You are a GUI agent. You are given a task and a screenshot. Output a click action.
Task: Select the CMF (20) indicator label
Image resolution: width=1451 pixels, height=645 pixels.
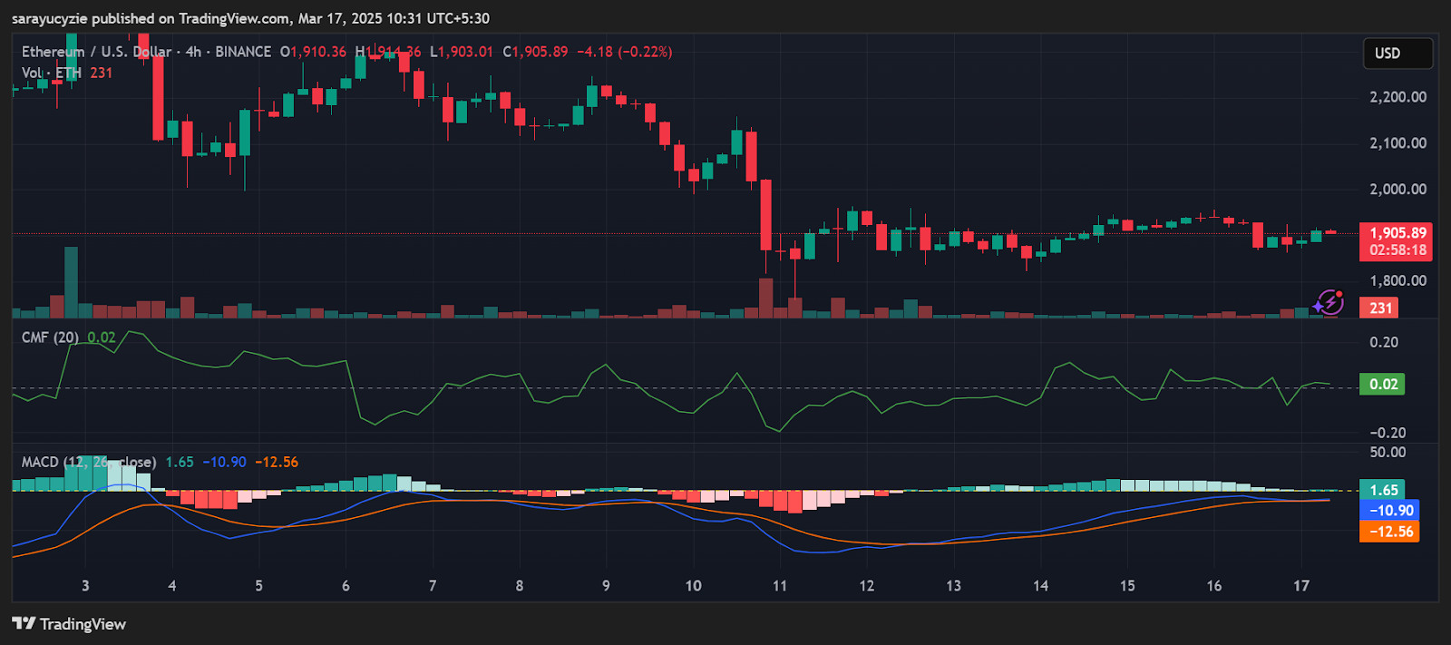click(x=50, y=337)
